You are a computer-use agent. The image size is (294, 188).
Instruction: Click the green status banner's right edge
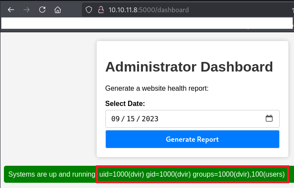click(x=291, y=174)
